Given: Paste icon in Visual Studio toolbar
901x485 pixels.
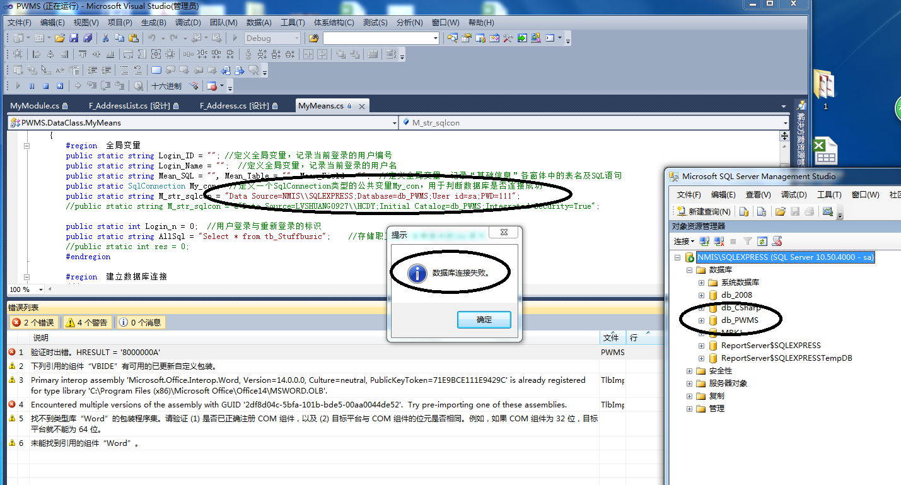Looking at the screenshot, I should 134,38.
